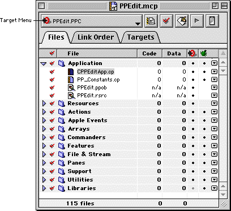Toggle the touch checkmark for PPEdit.ppob
Viewport: 231px width, 211px height.
[52, 88]
